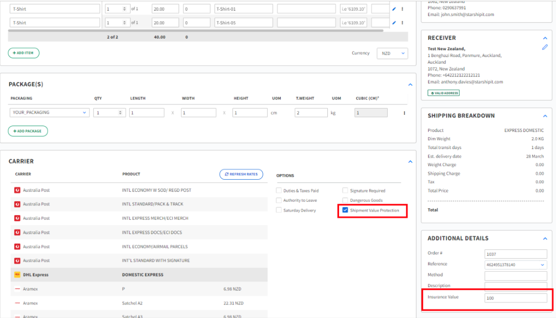Image resolution: width=556 pixels, height=318 pixels.
Task: Select Aramex Satchel A2 rate row
Action: [x=139, y=303]
